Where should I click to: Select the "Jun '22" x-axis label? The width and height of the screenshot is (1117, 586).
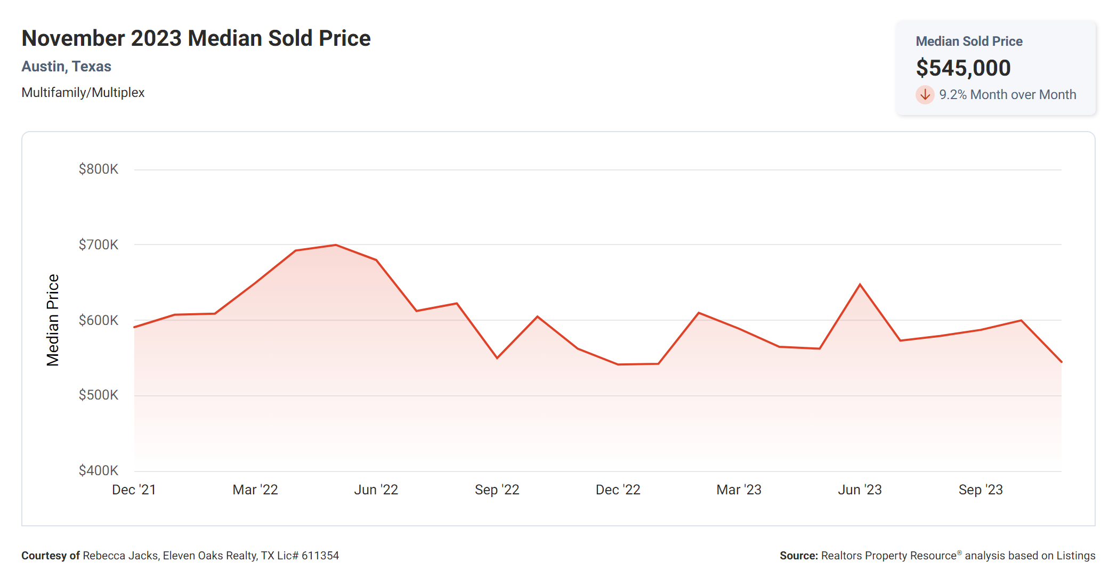coord(376,490)
